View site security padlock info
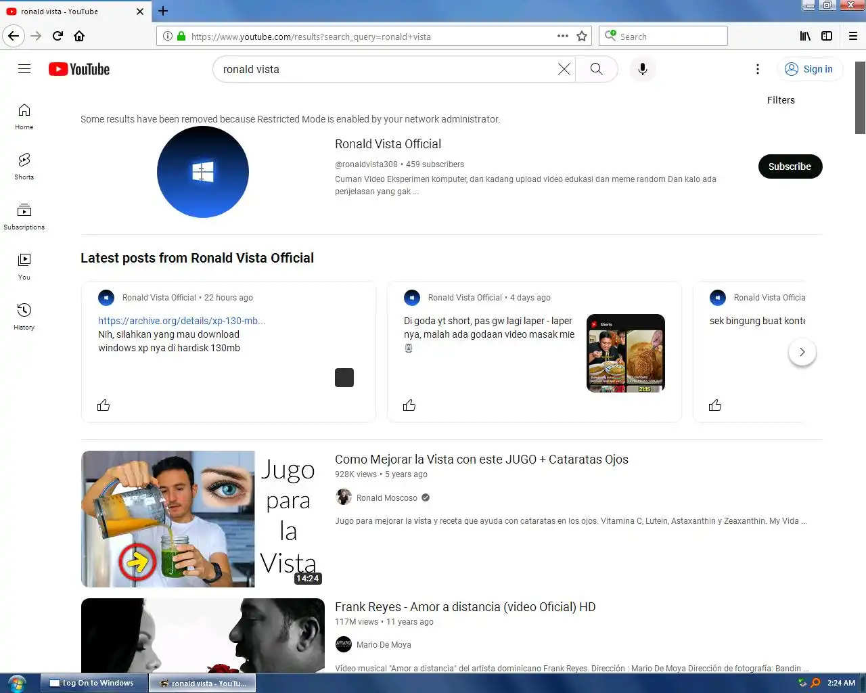This screenshot has height=693, width=866. tap(181, 36)
